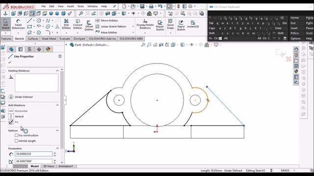Open Quick Snaps
The image size is (314, 176).
[x=170, y=24]
